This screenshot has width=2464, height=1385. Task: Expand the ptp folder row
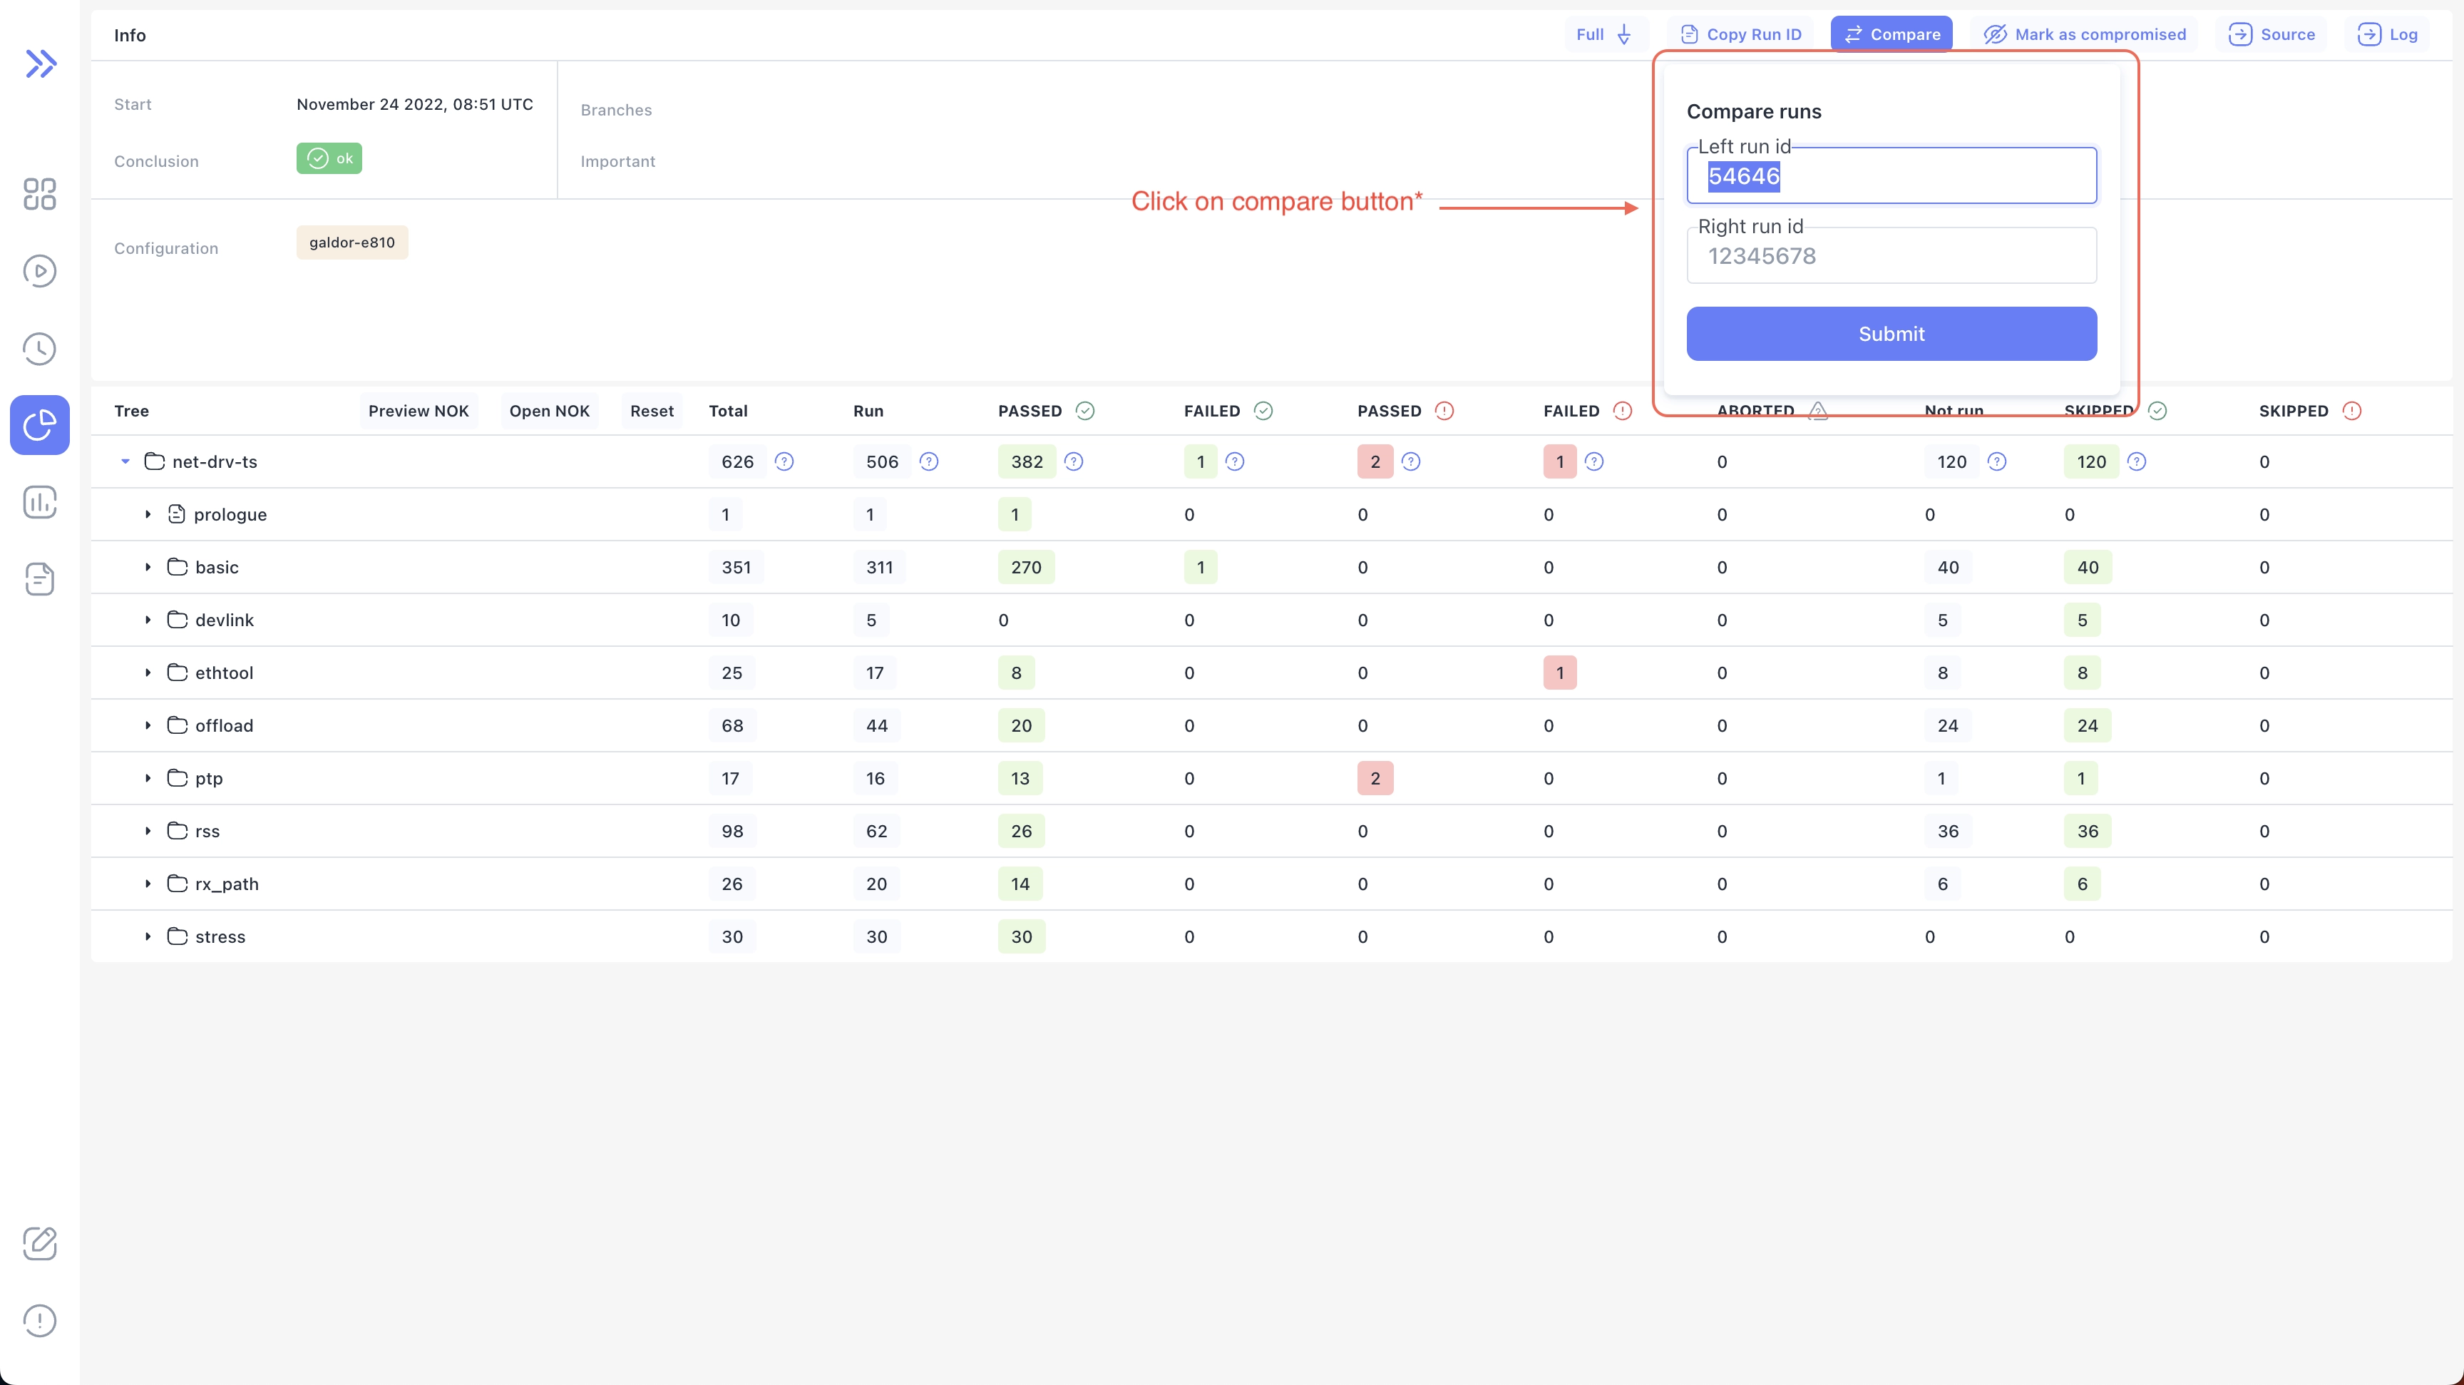(x=148, y=779)
